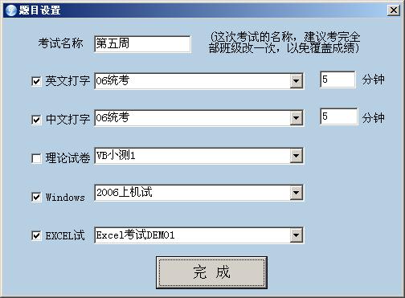Click the 考试名称 label

click(x=60, y=43)
